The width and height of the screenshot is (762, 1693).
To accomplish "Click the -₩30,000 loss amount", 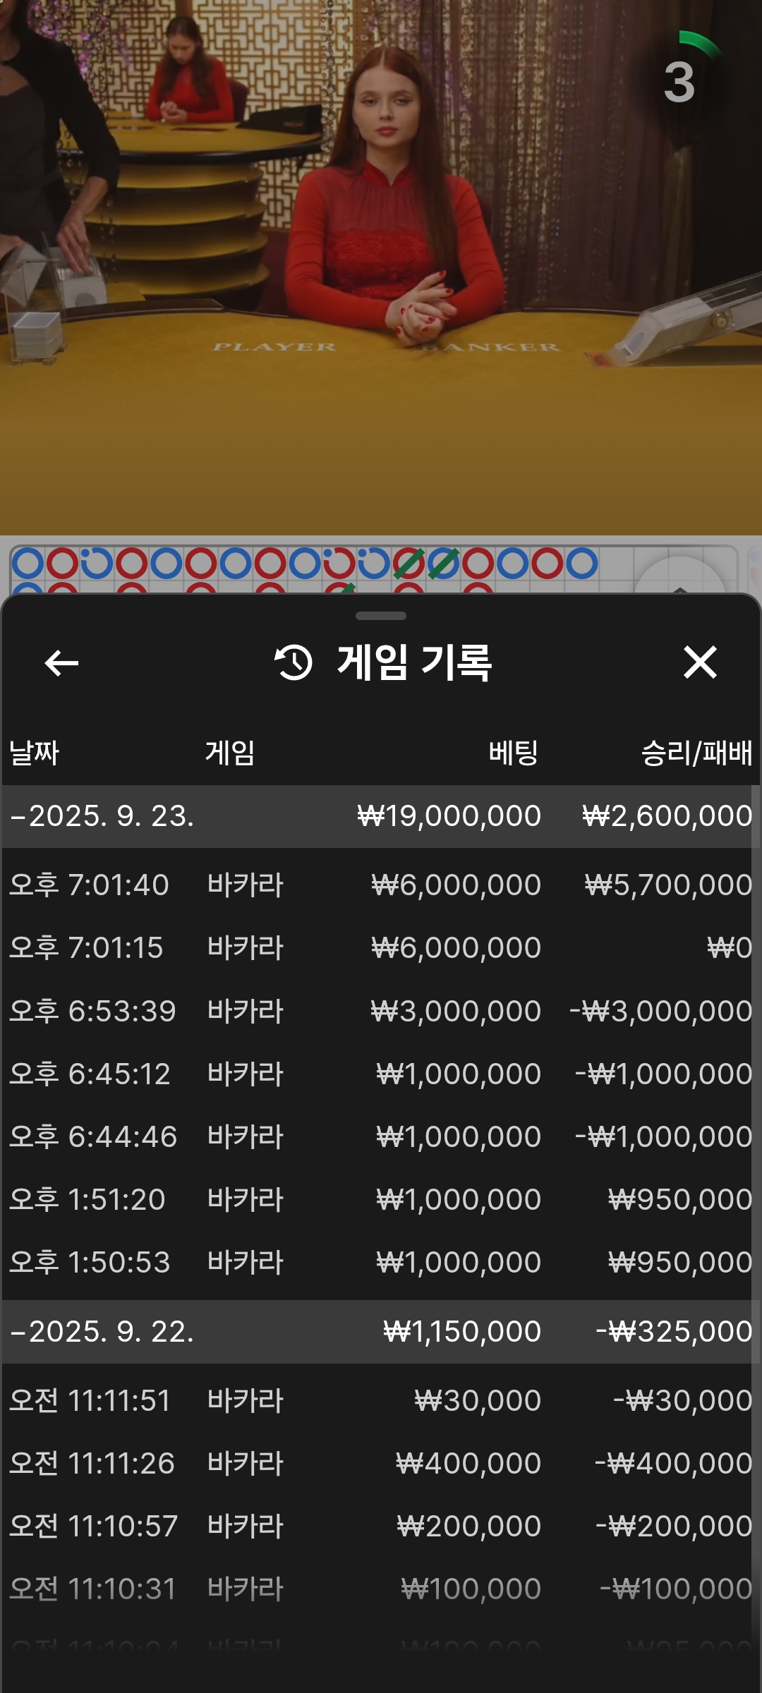I will tap(683, 1400).
